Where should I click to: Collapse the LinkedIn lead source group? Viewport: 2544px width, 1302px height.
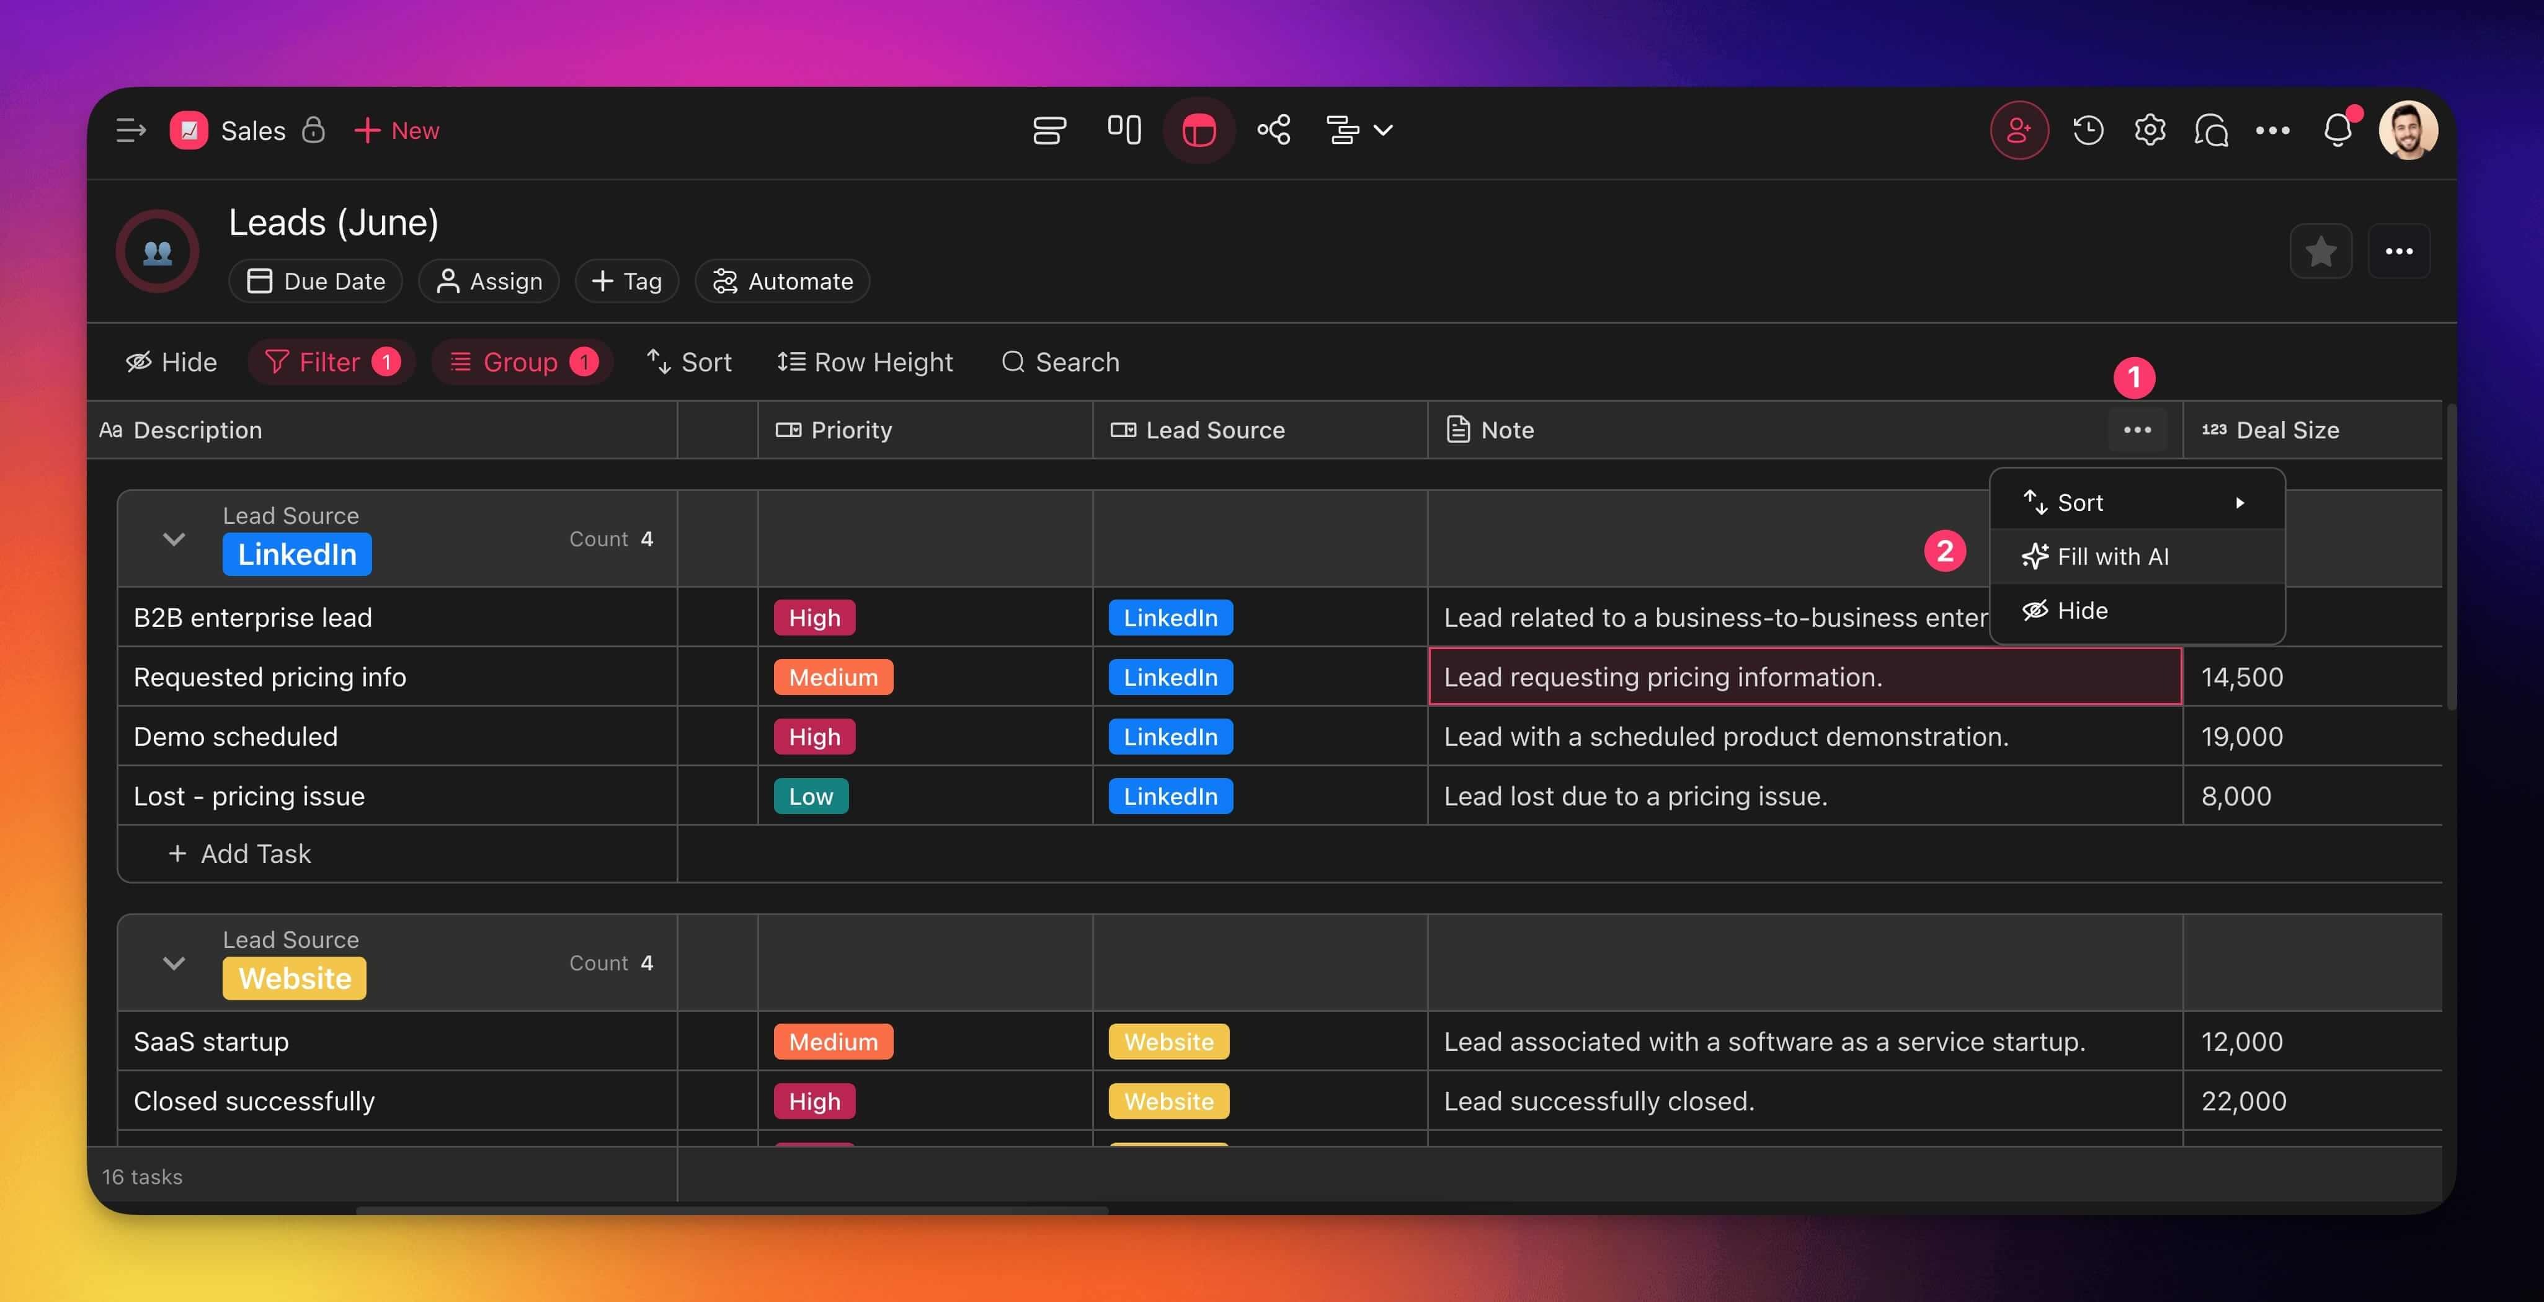coord(174,539)
